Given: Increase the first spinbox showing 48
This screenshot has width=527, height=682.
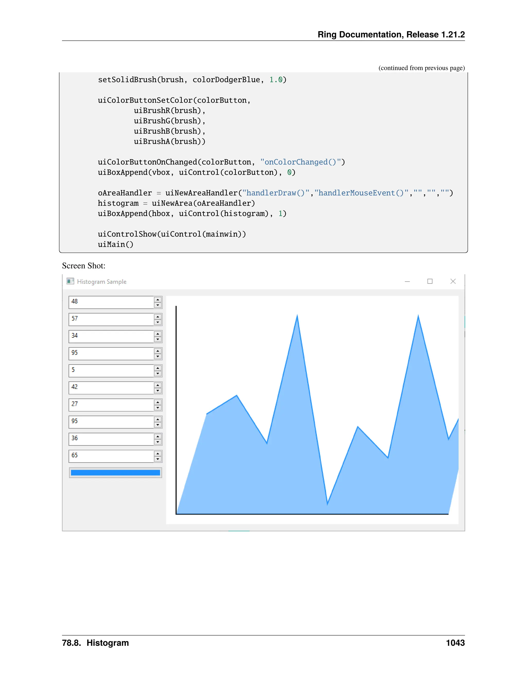Looking at the screenshot, I should tap(158, 300).
